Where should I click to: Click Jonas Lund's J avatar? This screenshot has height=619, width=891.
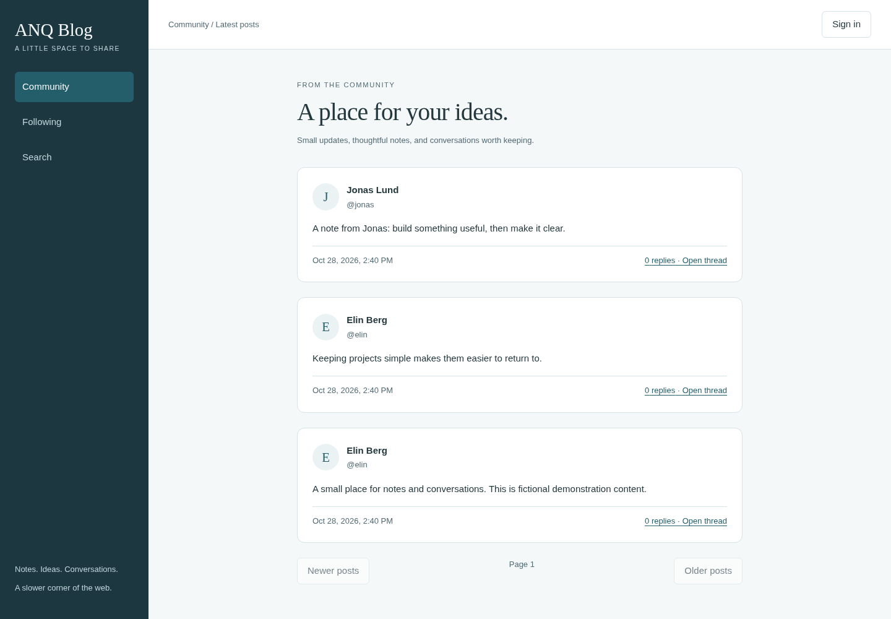(325, 197)
